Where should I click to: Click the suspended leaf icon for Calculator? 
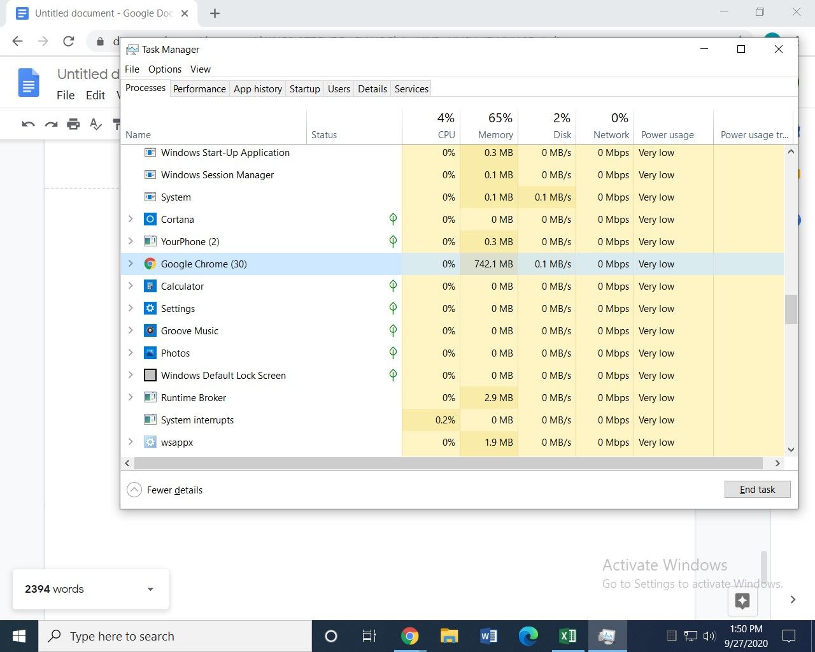point(393,286)
